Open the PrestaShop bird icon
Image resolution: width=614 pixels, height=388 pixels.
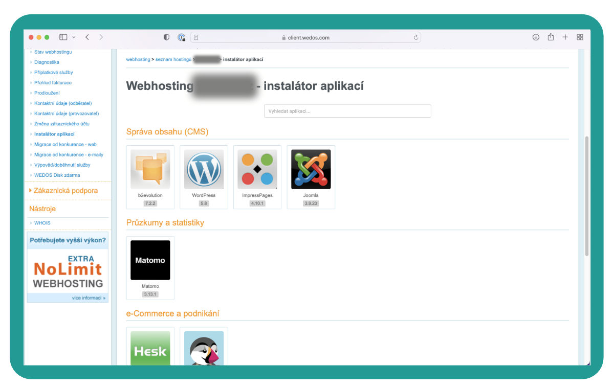click(204, 348)
